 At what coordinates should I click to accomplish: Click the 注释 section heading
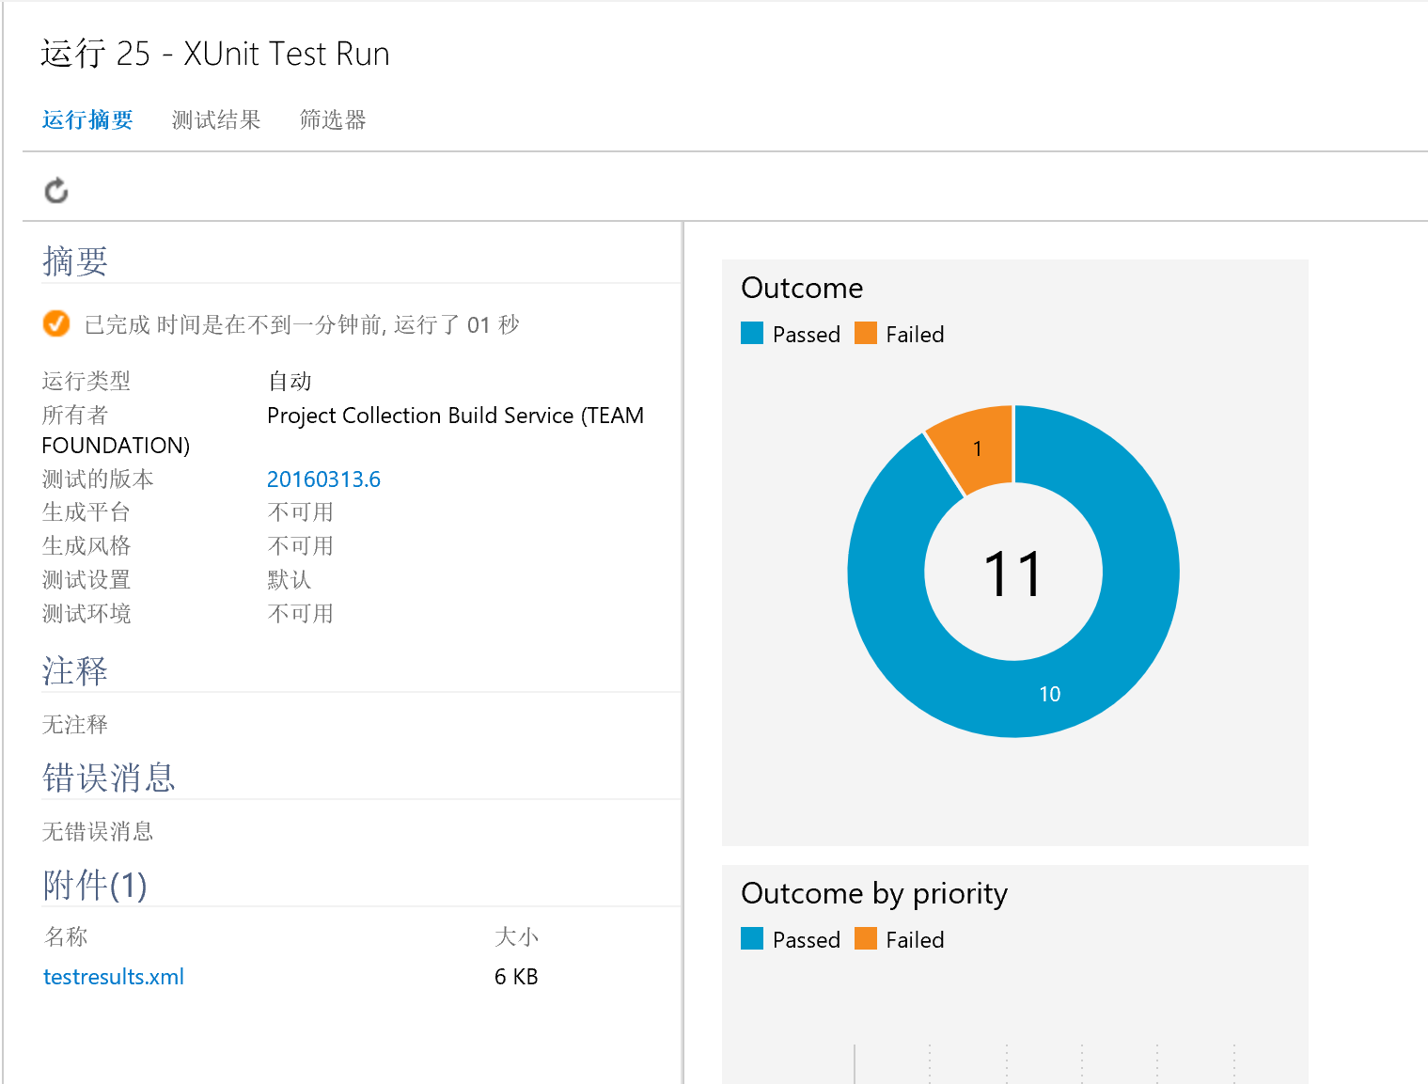(x=75, y=670)
